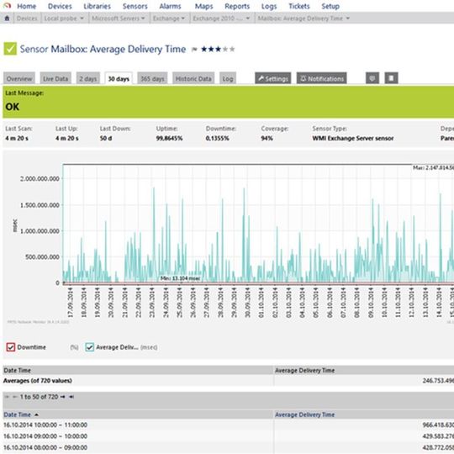Toggle the Downtime graph checkbox
The width and height of the screenshot is (454, 454).
click(11, 347)
